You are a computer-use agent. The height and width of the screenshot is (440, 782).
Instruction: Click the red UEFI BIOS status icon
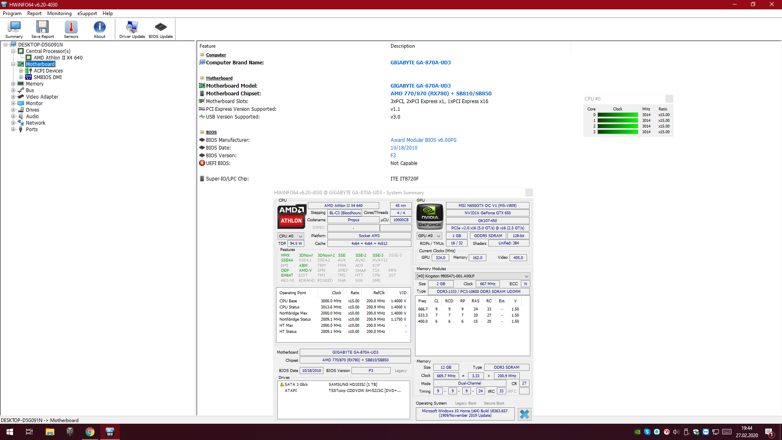pos(202,163)
